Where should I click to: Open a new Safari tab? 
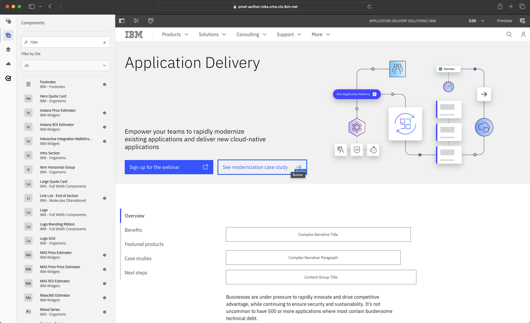[x=511, y=7]
